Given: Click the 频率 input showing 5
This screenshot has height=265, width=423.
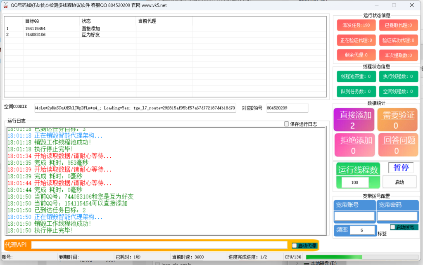Looking at the screenshot, I should [362, 230].
